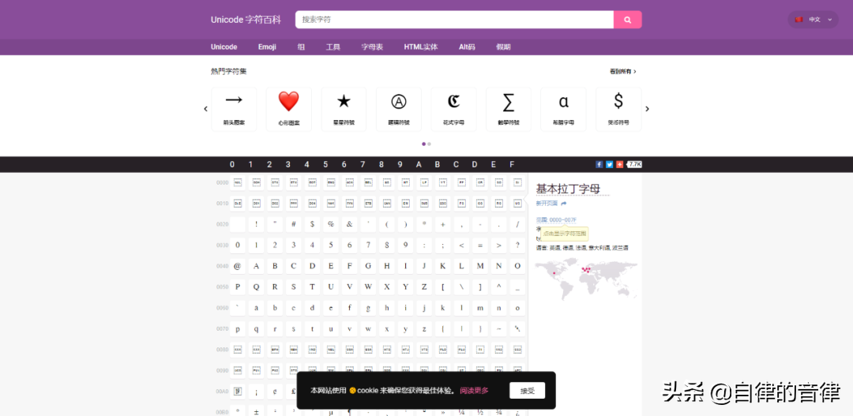Select the ? character cell
853x416 pixels.
(517, 245)
